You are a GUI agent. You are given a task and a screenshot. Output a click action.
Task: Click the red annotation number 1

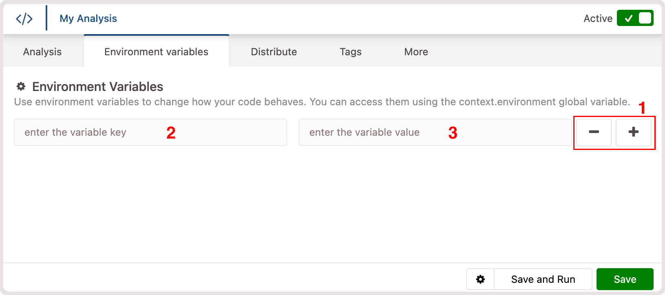(642, 108)
